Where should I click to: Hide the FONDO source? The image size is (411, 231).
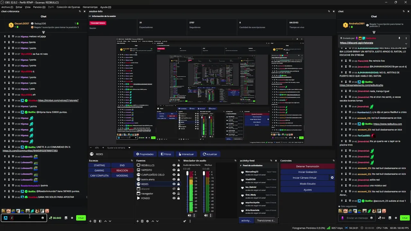[174, 198]
